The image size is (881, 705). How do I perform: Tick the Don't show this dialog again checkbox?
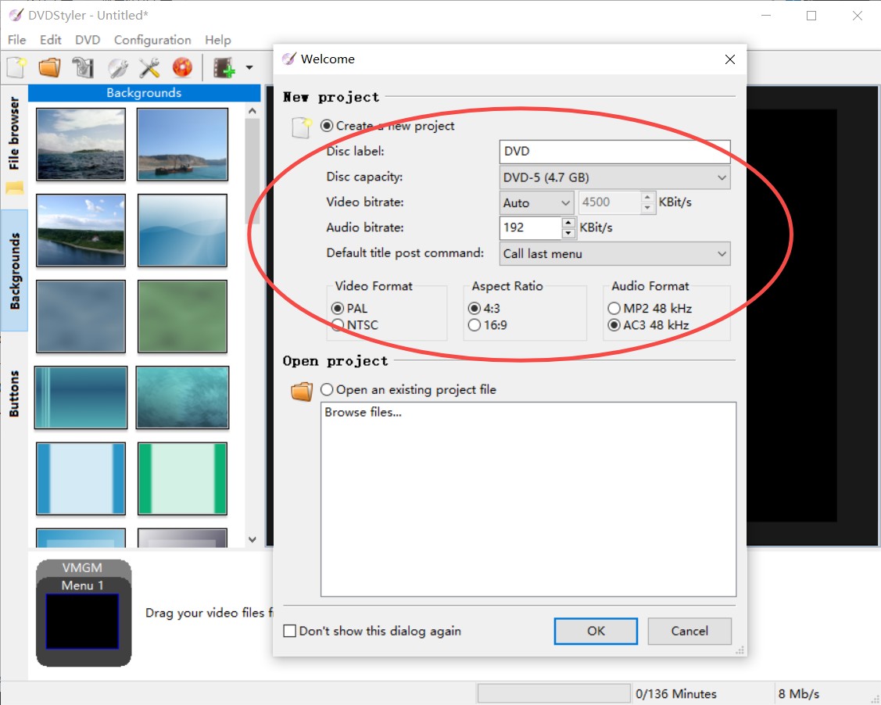pos(290,631)
